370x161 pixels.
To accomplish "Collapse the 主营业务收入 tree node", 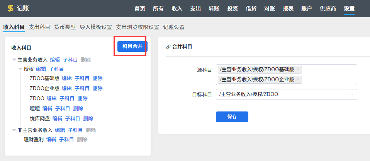I will 14,60.
